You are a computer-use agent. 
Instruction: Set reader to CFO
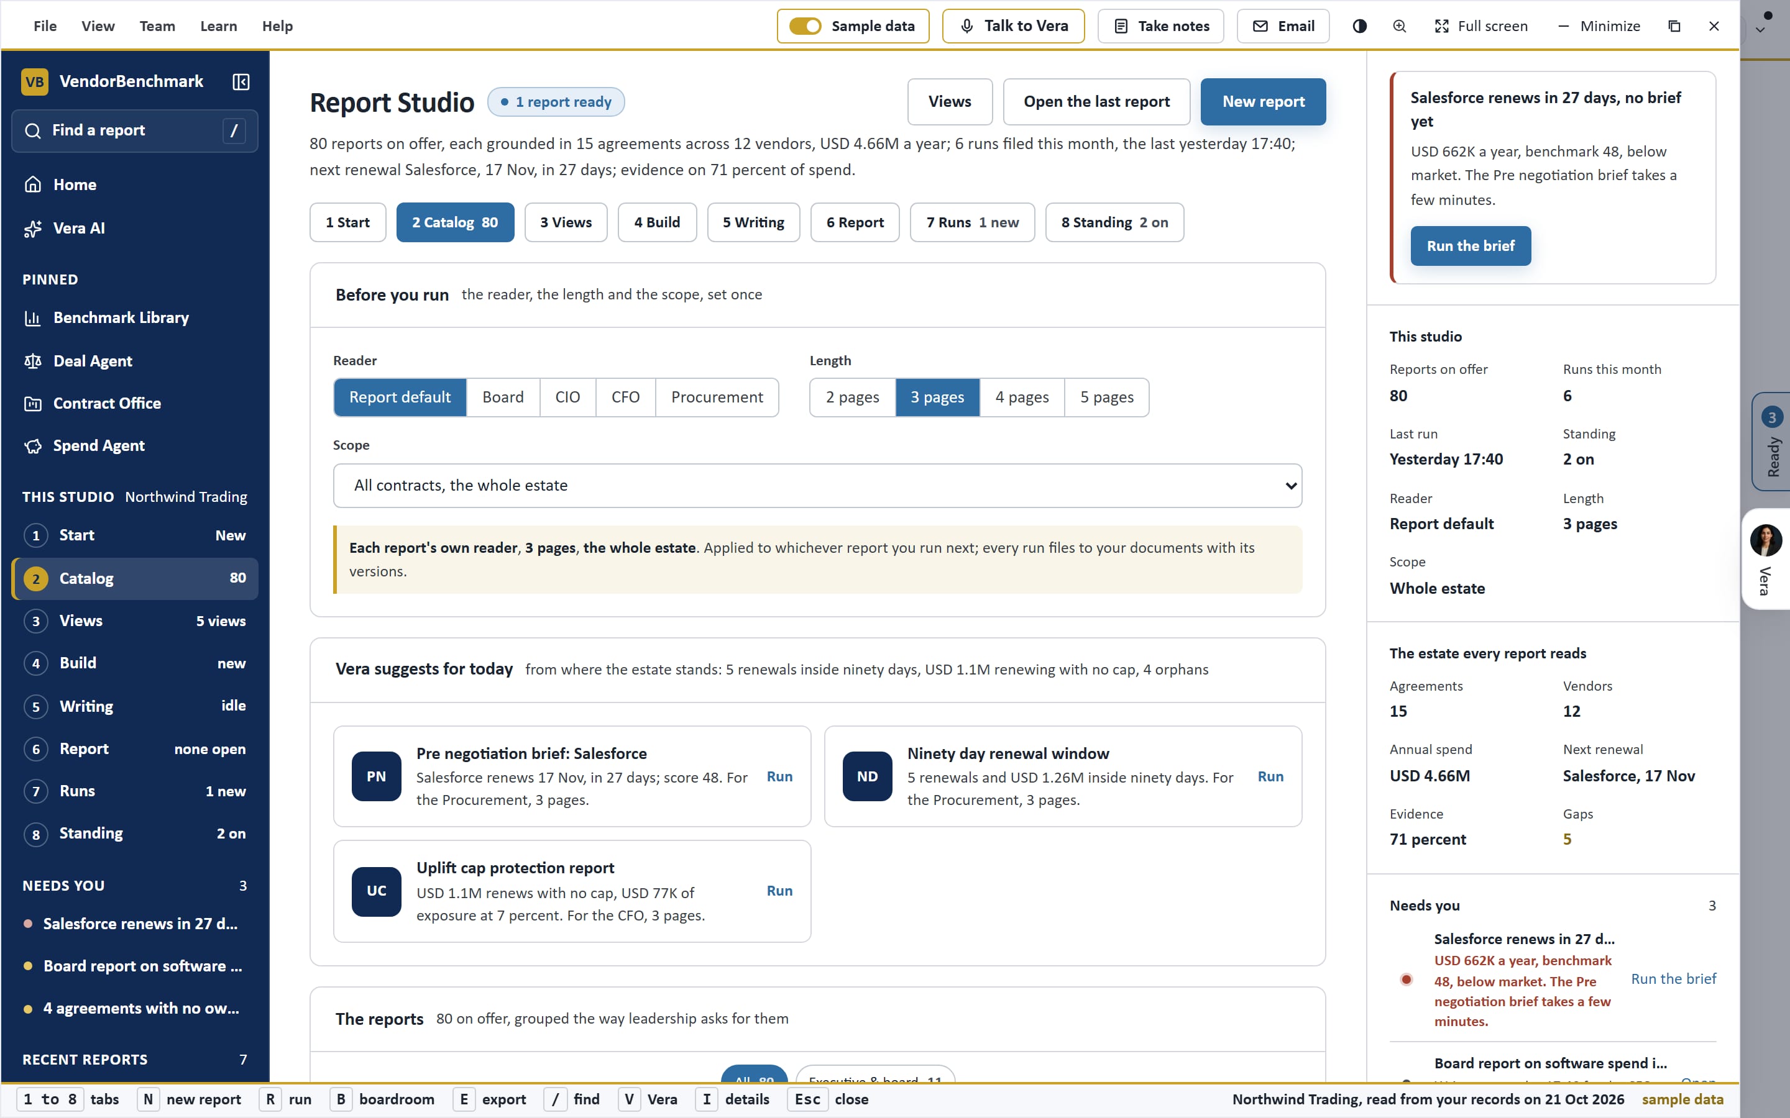[625, 398]
